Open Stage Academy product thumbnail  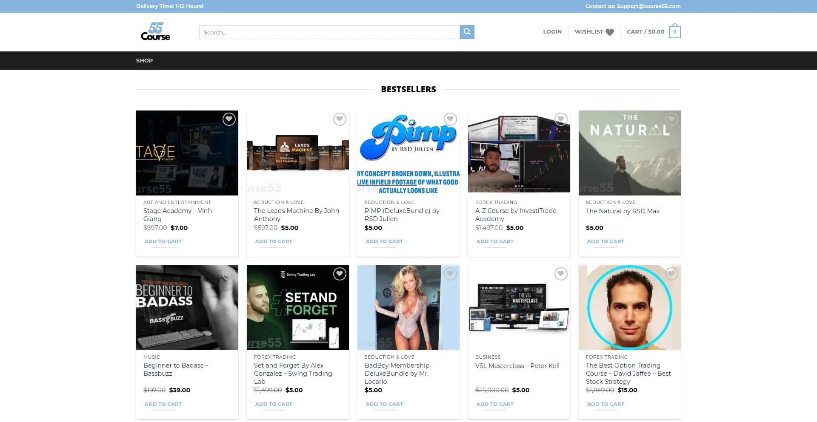click(x=187, y=153)
